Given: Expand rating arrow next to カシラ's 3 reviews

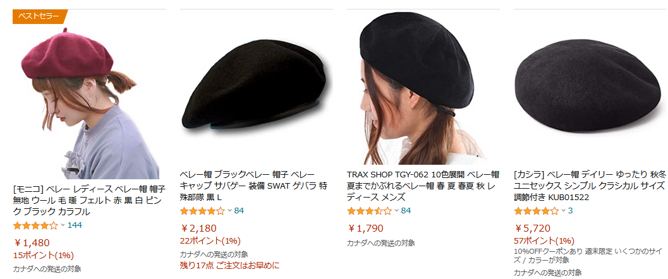Looking at the screenshot, I should [564, 211].
